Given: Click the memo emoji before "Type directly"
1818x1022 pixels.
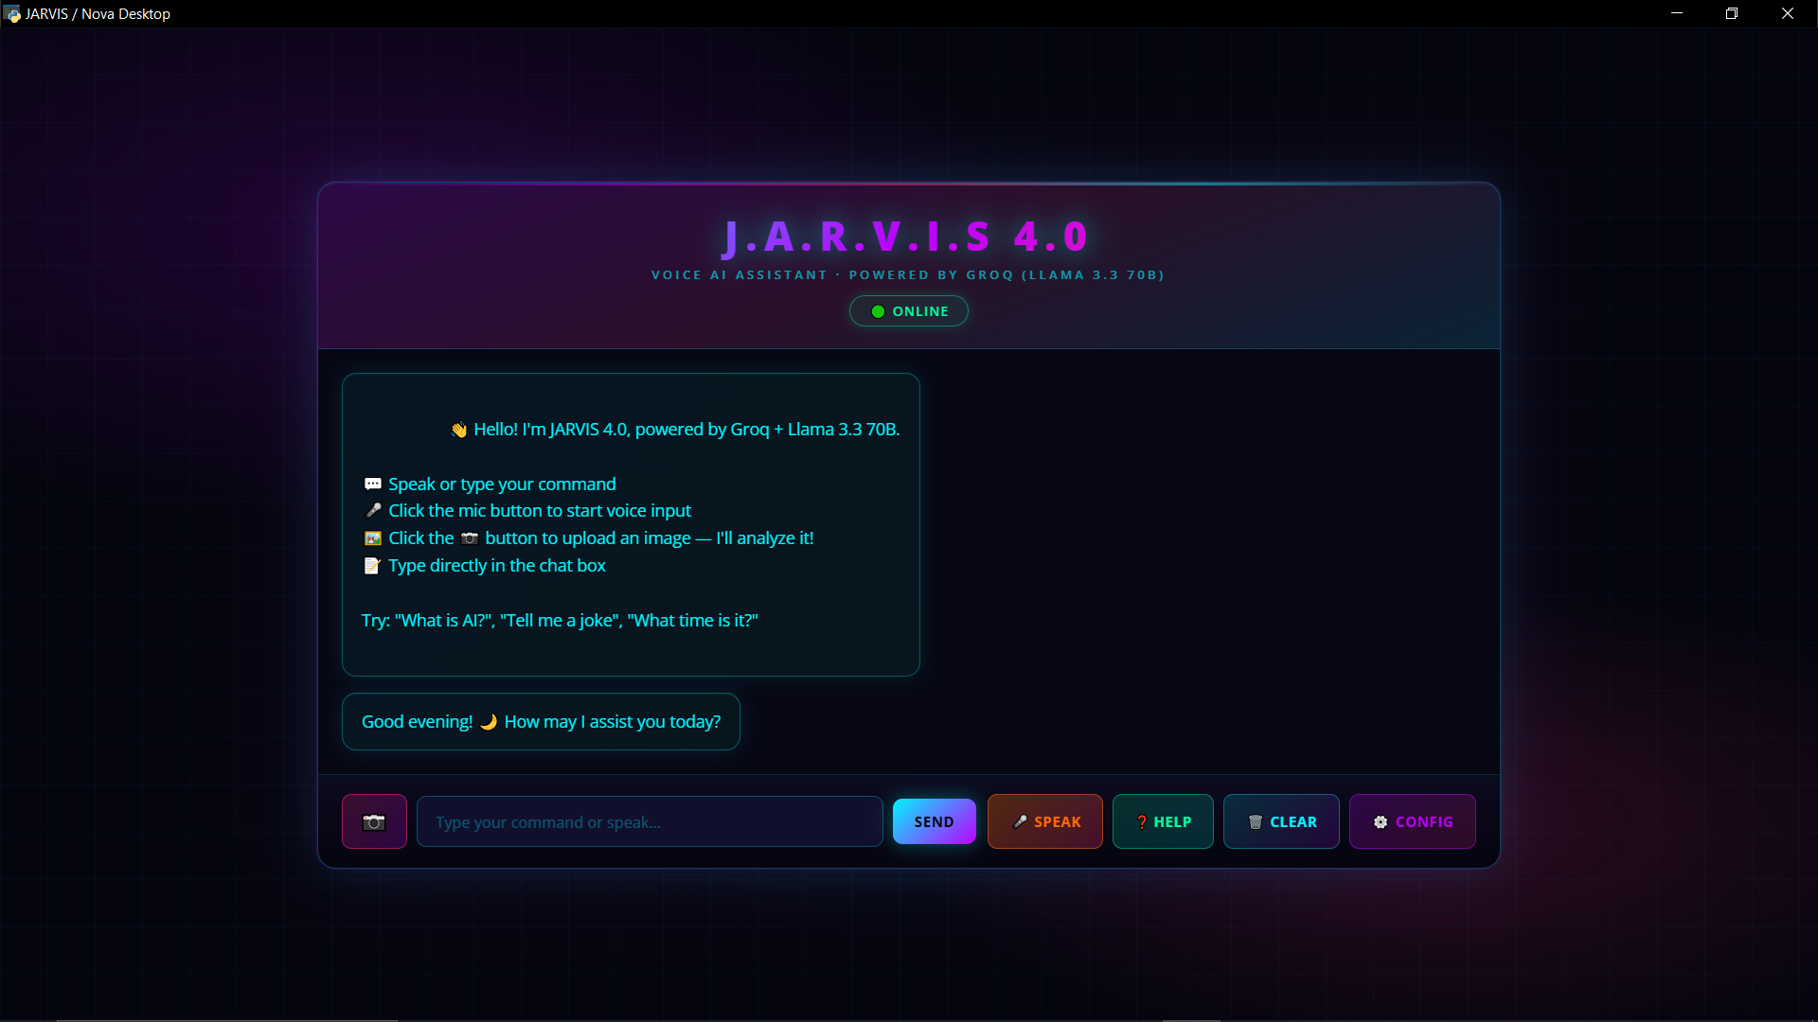Looking at the screenshot, I should click(372, 566).
